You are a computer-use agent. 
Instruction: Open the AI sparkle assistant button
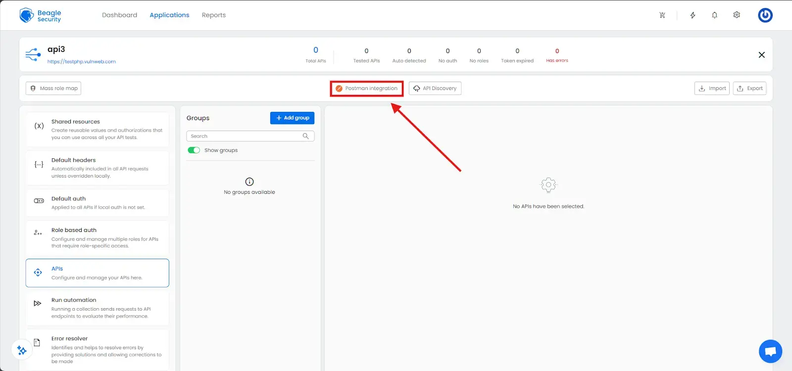[22, 350]
